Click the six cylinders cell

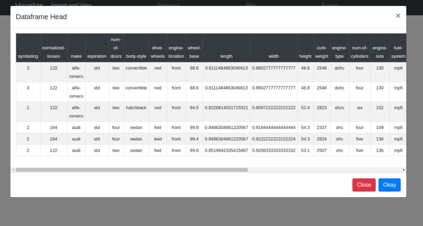pyautogui.click(x=360, y=112)
